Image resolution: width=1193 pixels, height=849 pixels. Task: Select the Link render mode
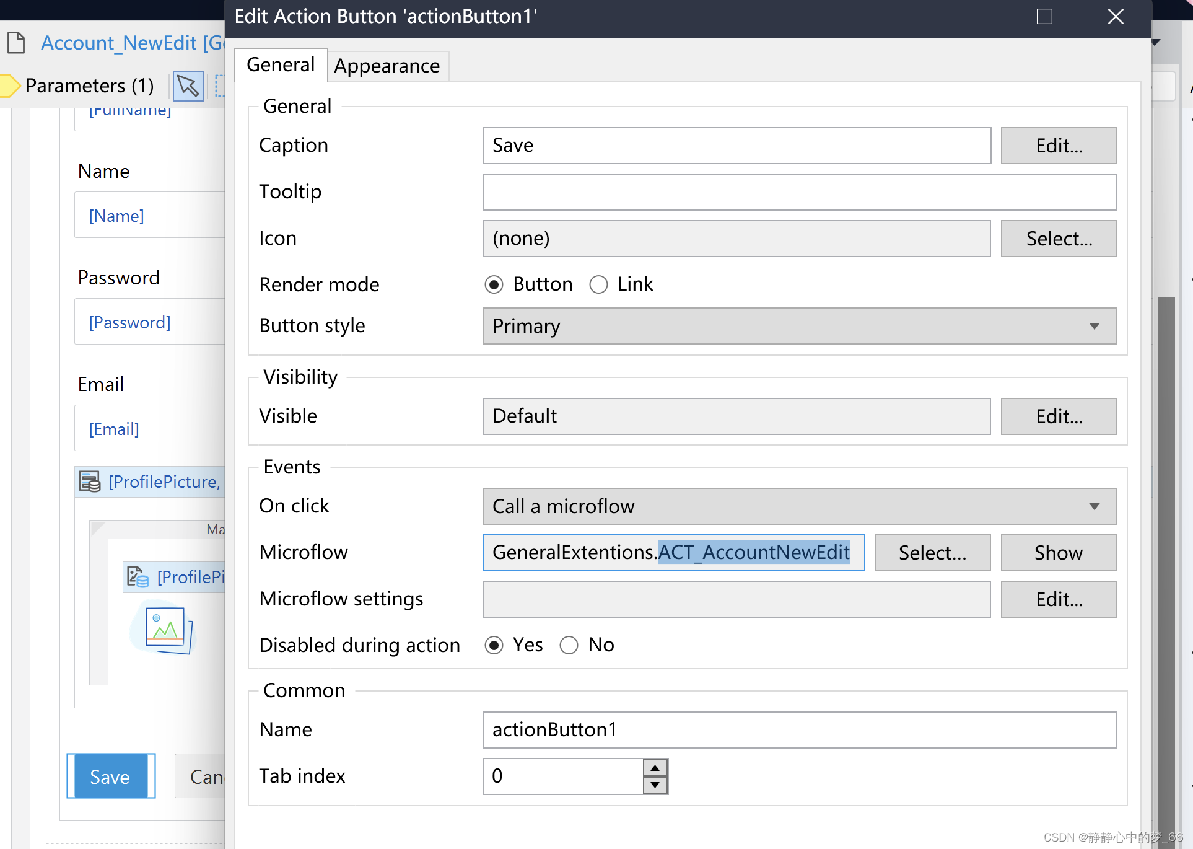tap(598, 284)
